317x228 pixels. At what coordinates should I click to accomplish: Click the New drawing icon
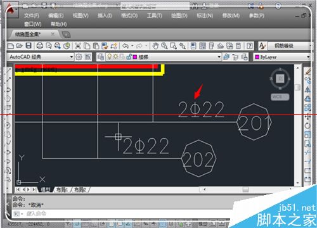(11, 46)
